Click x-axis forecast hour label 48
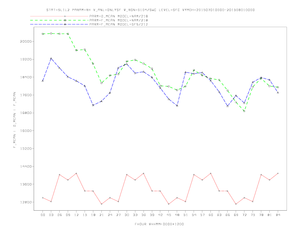 click(177, 215)
